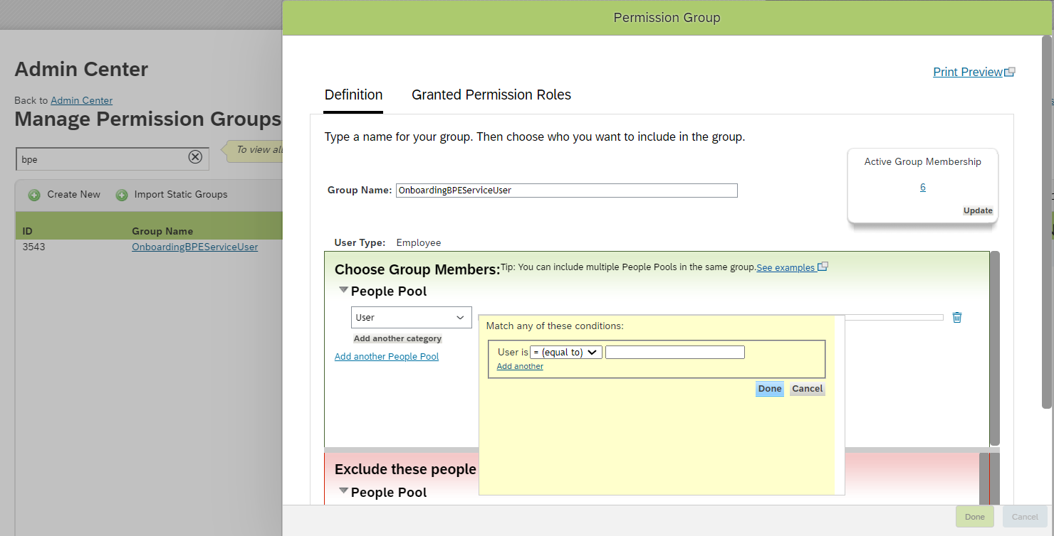Click the green plus beside Create New
Viewport: 1054px width, 536px height.
[x=34, y=194]
